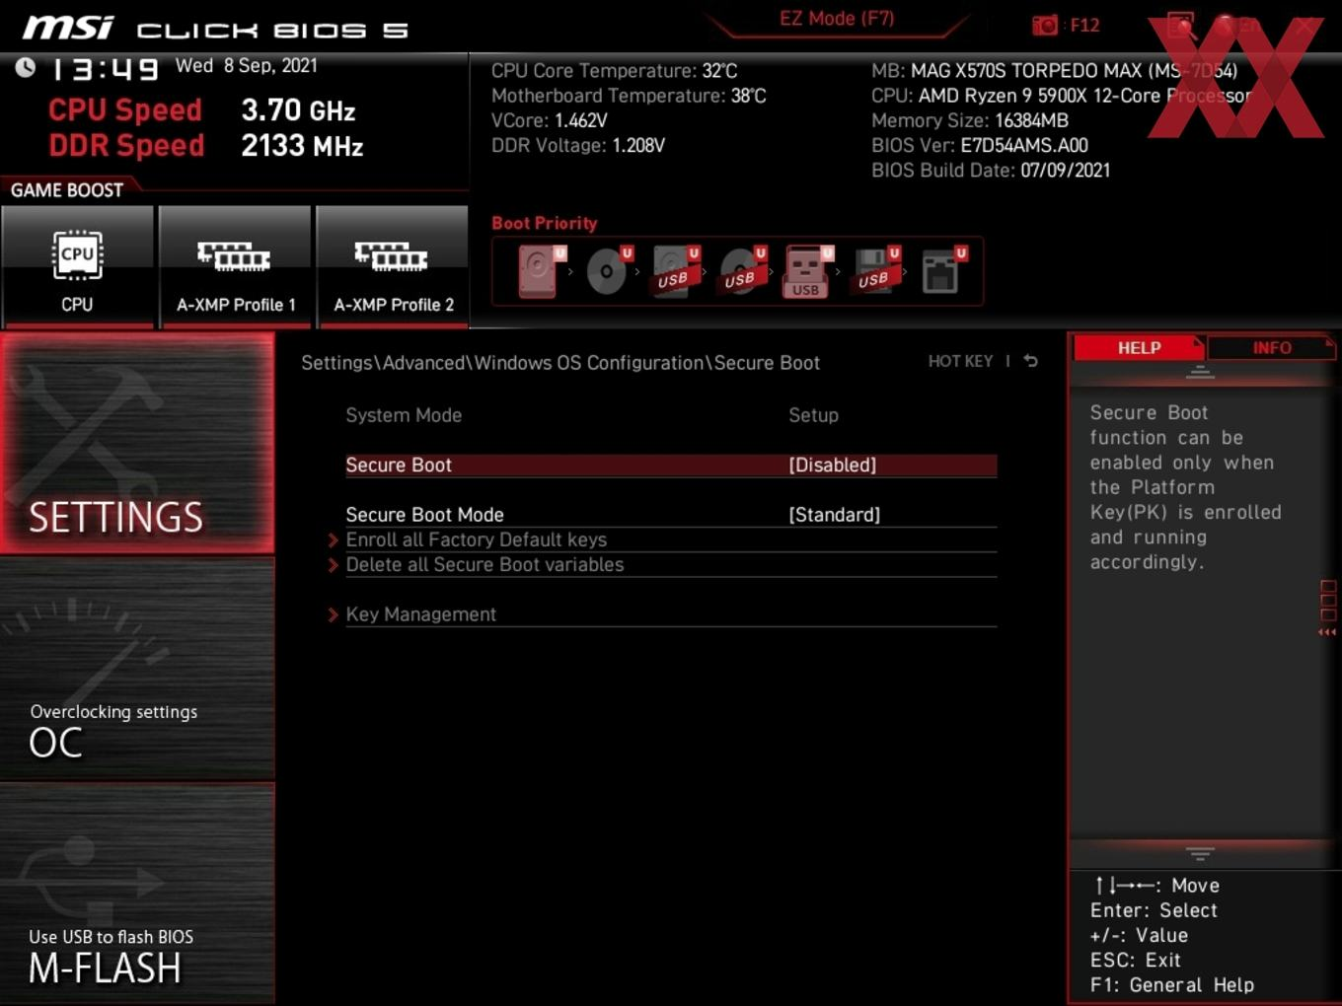
Task: Open the HOT KEY list
Action: pos(960,361)
